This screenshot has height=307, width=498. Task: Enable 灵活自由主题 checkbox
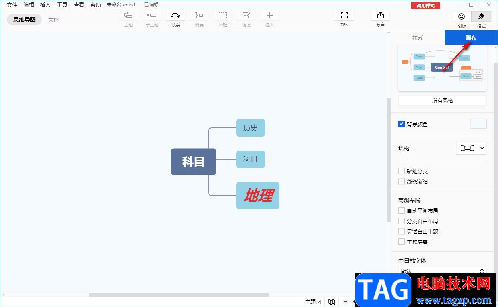[x=401, y=231]
